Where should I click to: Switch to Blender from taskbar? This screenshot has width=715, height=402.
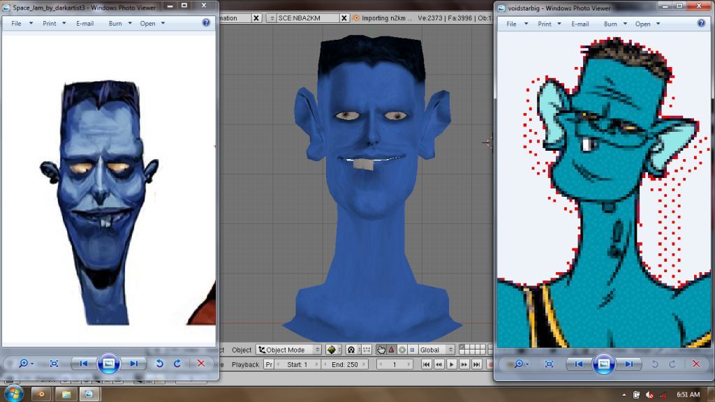41,394
